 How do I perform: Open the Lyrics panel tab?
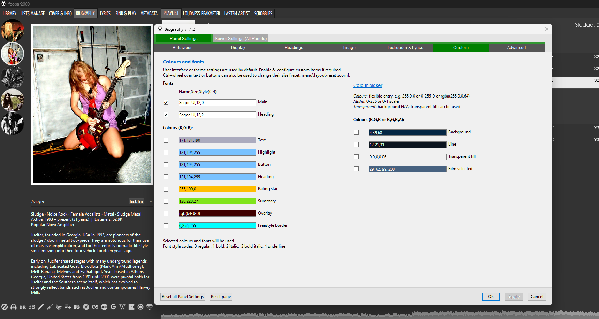coord(105,14)
